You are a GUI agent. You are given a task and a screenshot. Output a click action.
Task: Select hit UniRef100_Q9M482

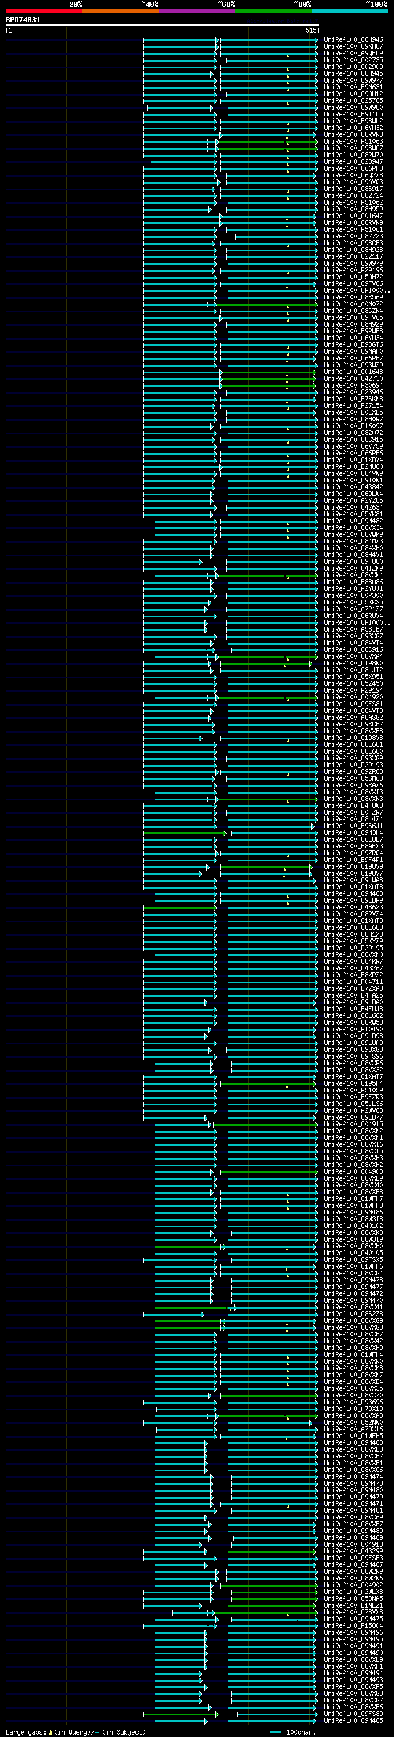353,521
